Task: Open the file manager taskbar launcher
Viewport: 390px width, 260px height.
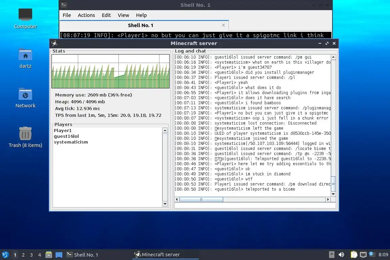Action: (x=49, y=255)
